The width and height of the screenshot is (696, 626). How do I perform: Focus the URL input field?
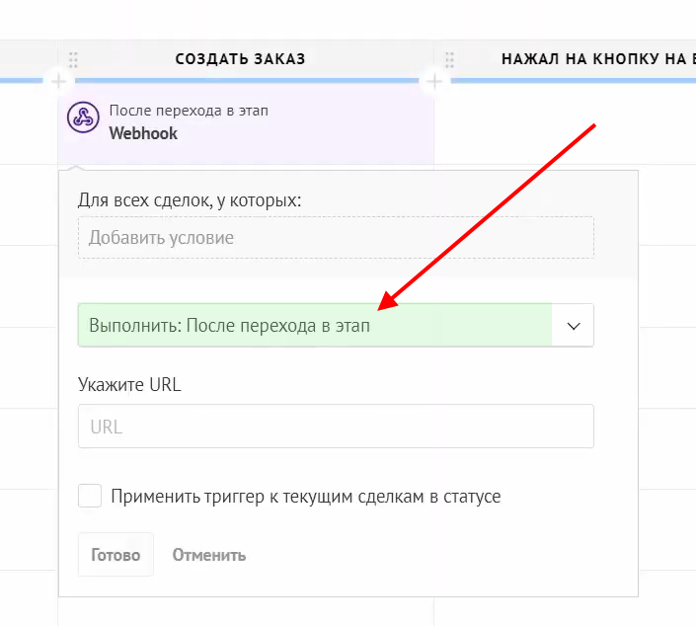click(336, 428)
